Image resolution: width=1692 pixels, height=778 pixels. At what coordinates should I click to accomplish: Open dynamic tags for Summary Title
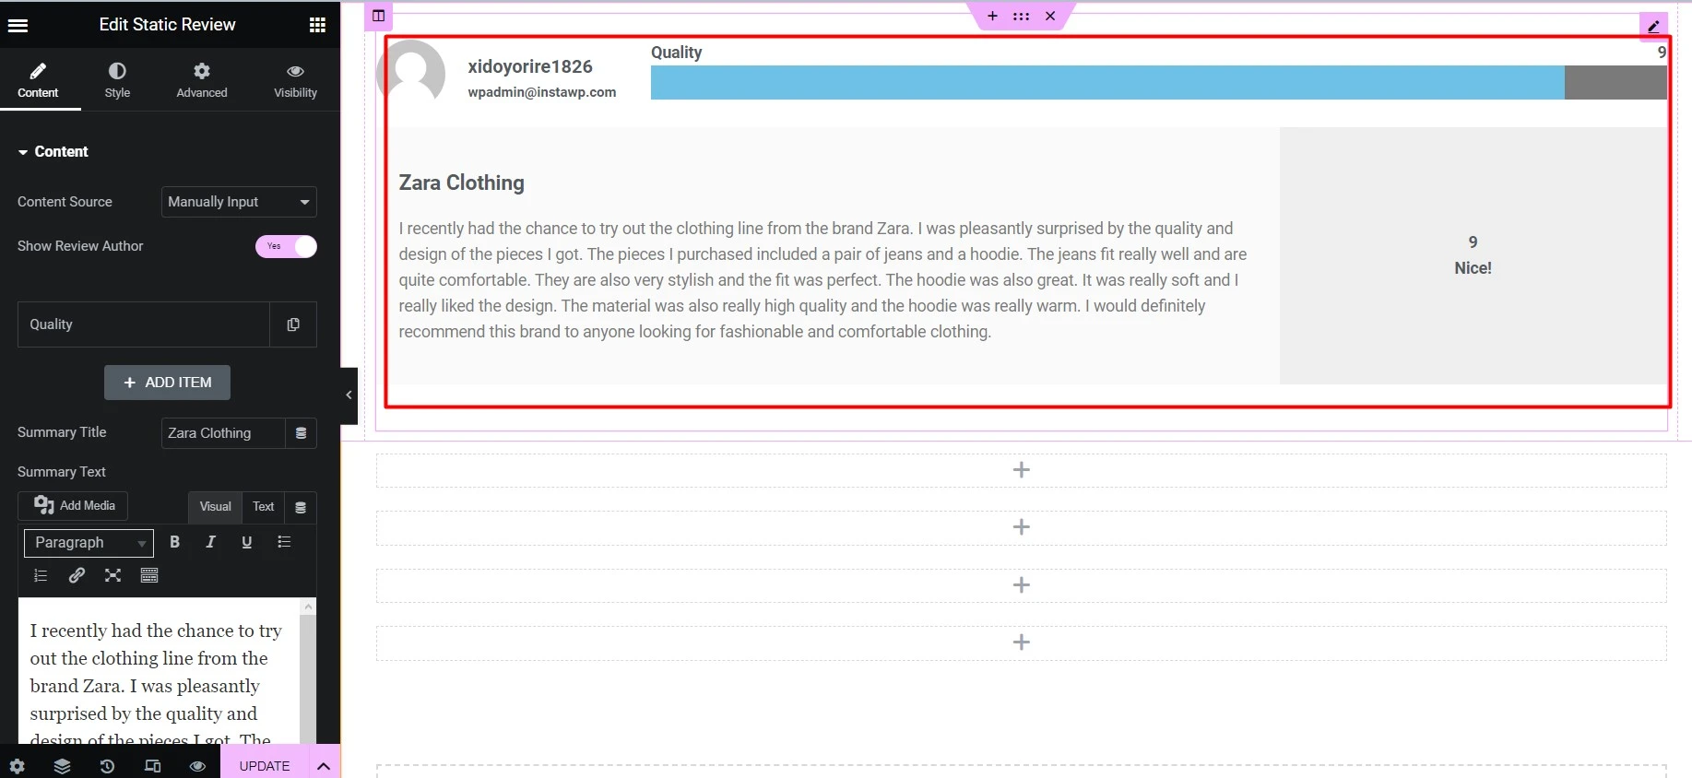click(302, 433)
